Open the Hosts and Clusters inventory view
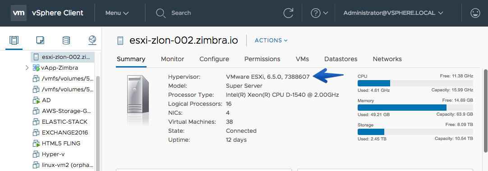The image size is (488, 171). (14, 40)
